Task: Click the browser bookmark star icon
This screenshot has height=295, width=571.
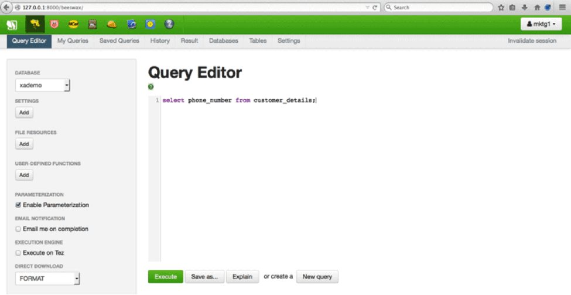Action: coord(501,8)
